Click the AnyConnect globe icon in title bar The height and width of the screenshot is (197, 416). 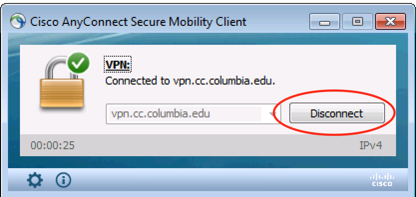click(18, 21)
